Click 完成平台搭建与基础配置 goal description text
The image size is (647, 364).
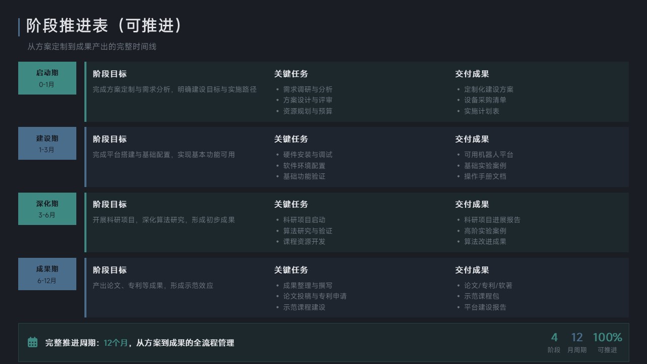point(164,155)
